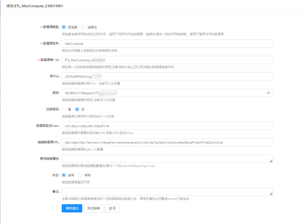Click the 保存退出 button

[72, 208]
